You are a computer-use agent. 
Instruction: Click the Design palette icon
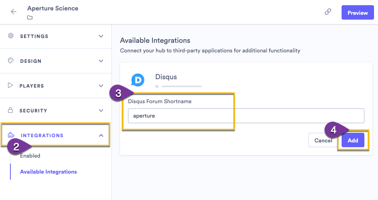(11, 61)
